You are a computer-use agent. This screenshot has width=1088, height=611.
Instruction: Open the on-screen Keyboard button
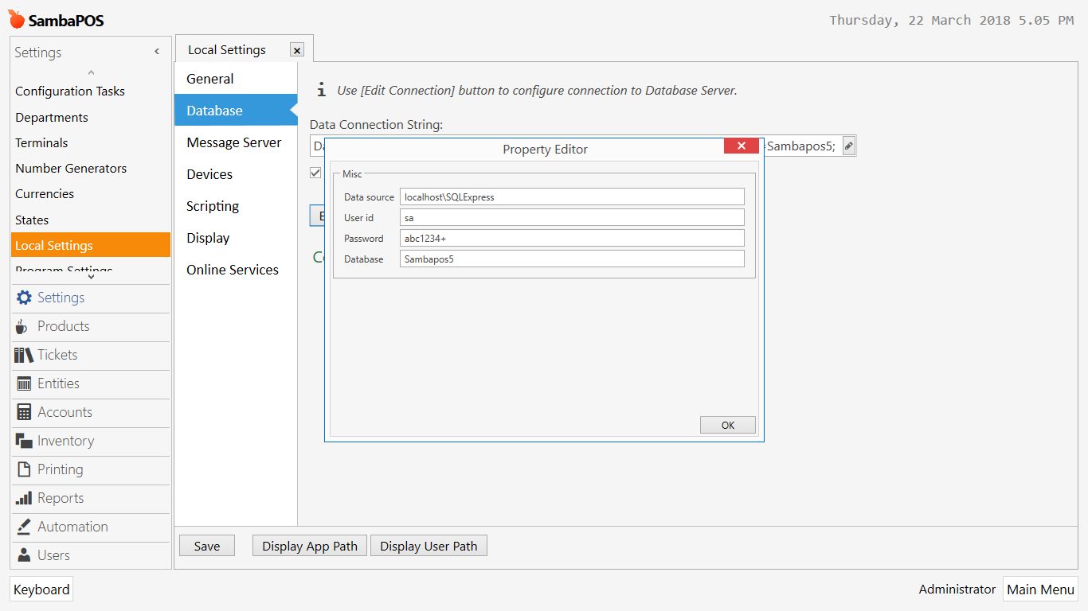pos(41,590)
